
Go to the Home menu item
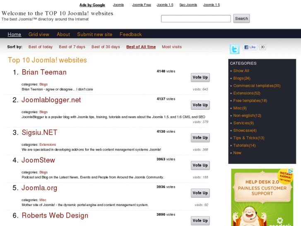click(x=14, y=34)
